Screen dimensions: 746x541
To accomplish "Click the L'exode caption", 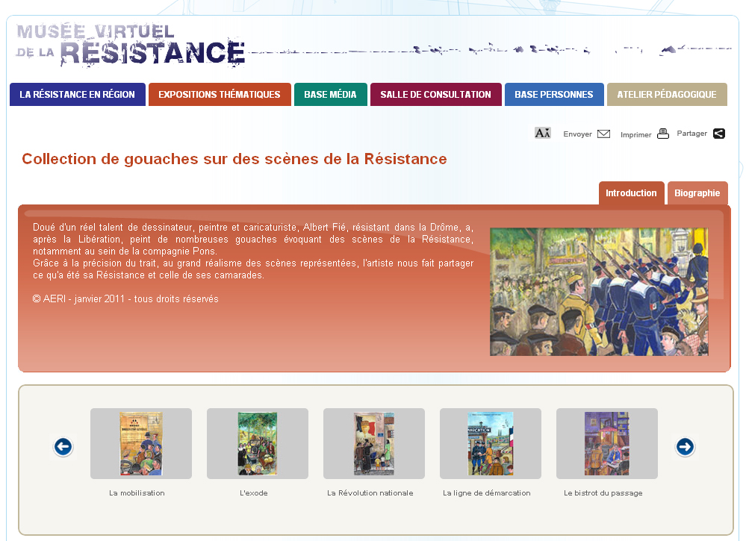I will click(254, 493).
